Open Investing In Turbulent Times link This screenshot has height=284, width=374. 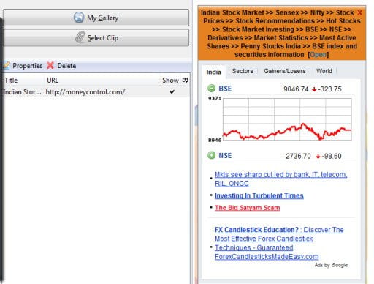coord(259,196)
